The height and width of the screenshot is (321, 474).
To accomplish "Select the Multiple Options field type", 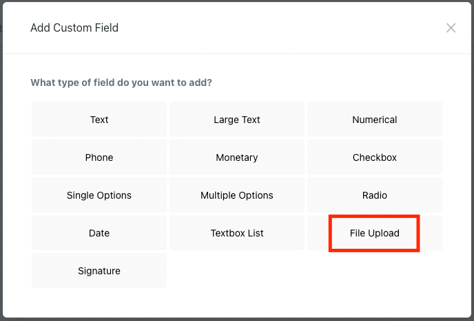I will 237,195.
